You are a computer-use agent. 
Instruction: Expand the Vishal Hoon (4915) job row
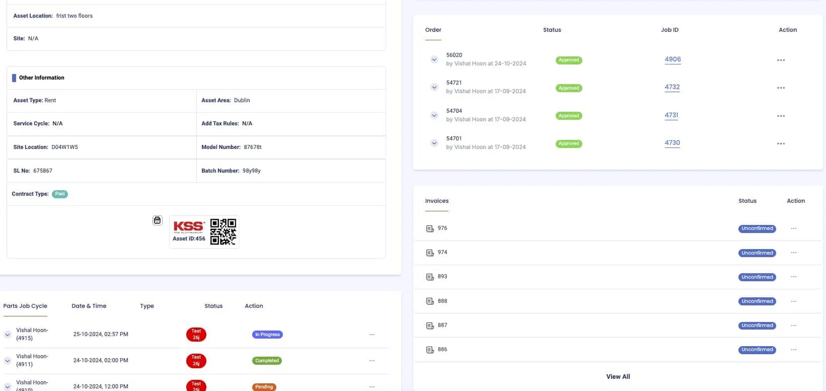pos(8,335)
